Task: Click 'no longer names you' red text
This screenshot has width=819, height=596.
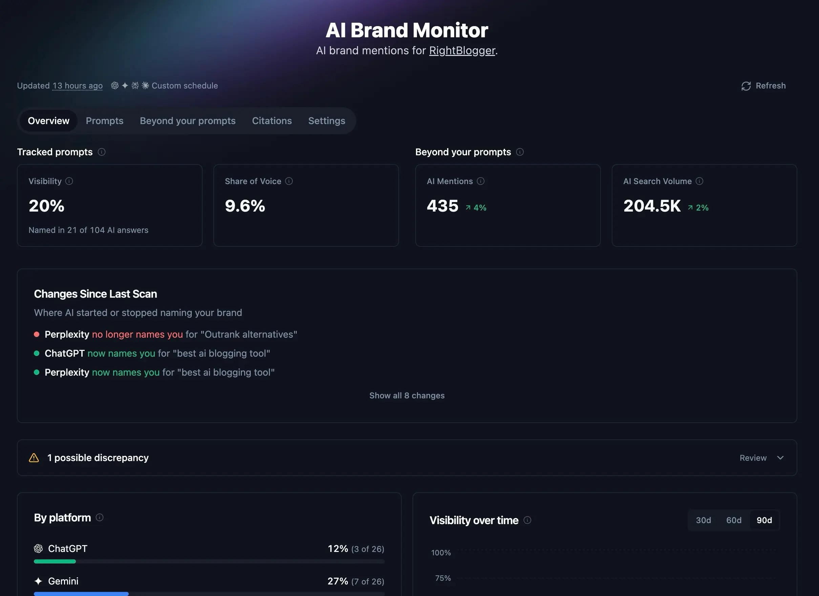Action: pos(137,334)
